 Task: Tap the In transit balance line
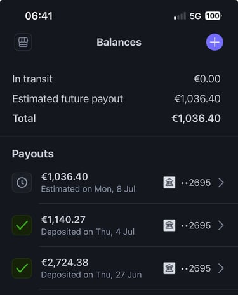click(x=116, y=79)
